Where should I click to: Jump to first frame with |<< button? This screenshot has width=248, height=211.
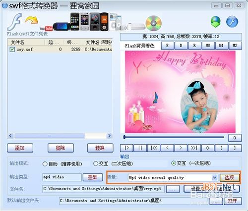154,148
